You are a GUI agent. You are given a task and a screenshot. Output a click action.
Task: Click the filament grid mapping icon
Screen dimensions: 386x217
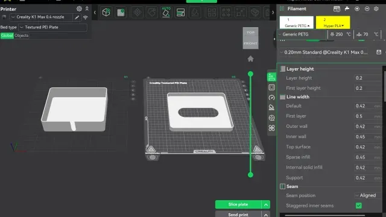click(337, 9)
